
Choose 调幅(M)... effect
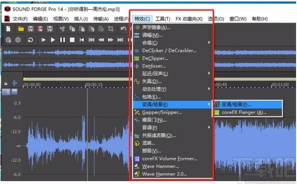[x=172, y=36]
